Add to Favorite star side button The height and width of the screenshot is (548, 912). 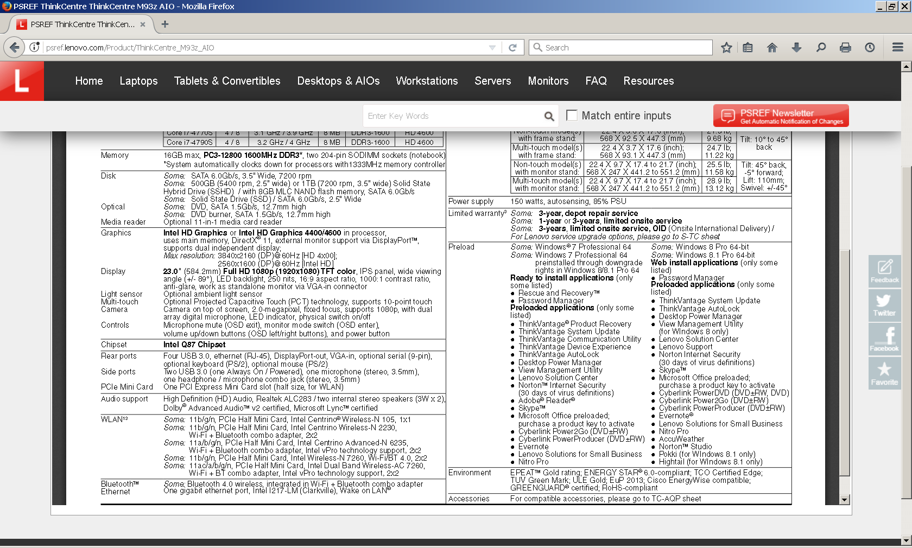884,373
